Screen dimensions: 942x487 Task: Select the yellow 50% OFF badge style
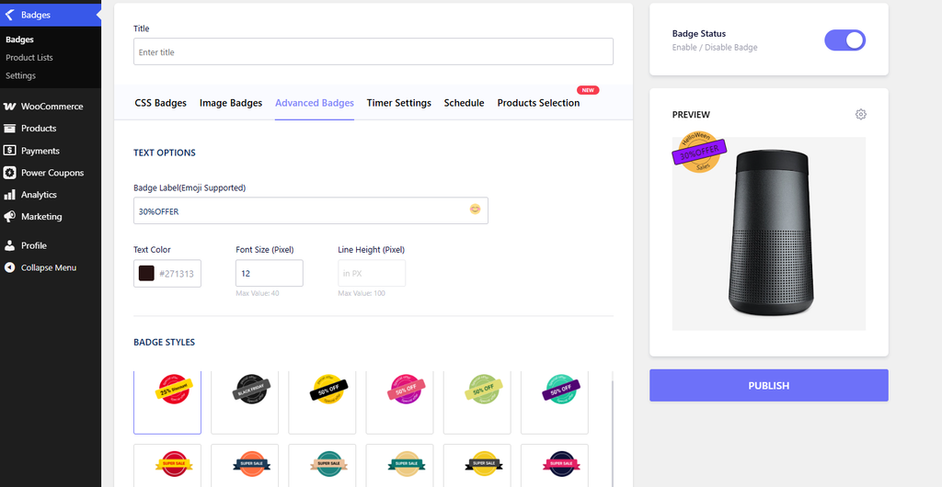322,402
